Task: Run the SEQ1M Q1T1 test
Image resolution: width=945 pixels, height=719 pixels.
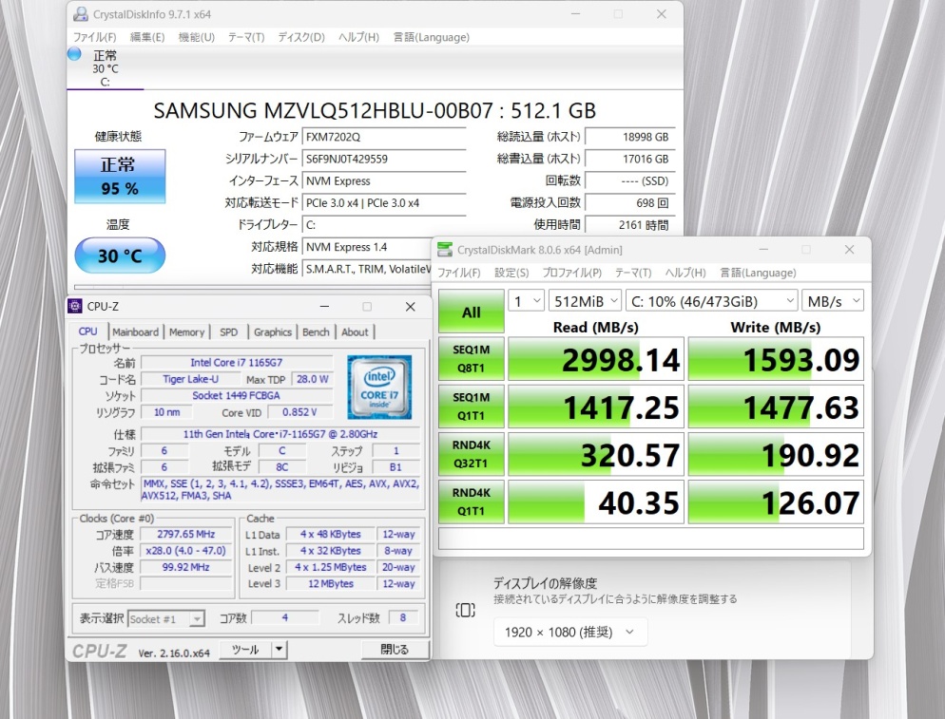Action: 472,407
